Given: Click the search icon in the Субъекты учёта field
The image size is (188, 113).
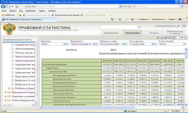Looking at the screenshot, I should (123, 44).
